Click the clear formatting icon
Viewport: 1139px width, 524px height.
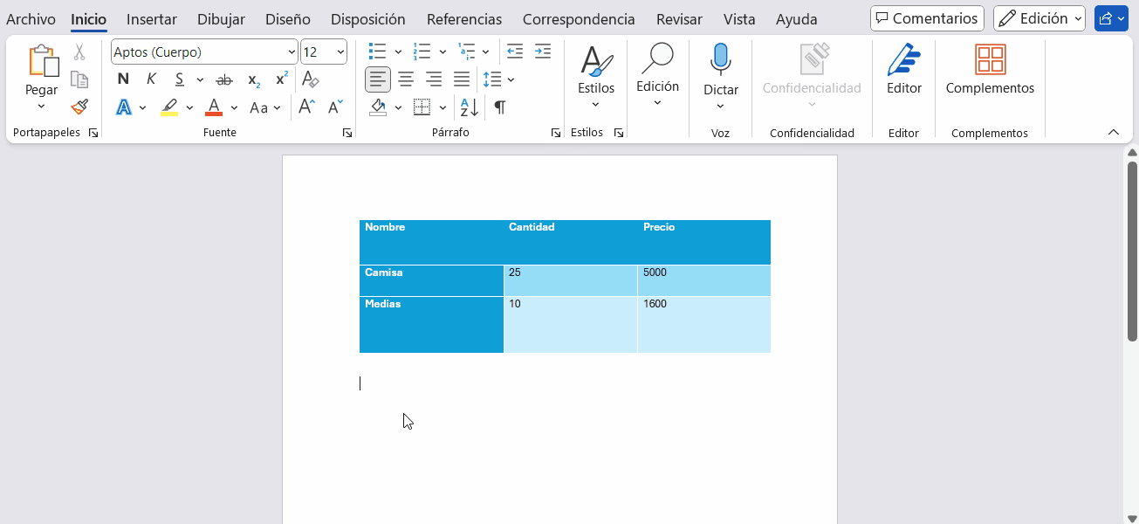click(310, 80)
